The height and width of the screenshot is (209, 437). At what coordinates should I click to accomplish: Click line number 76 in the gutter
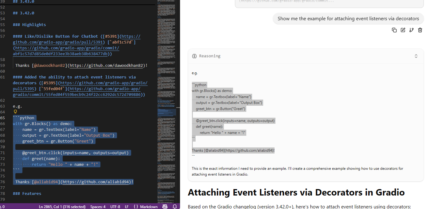(2, 182)
